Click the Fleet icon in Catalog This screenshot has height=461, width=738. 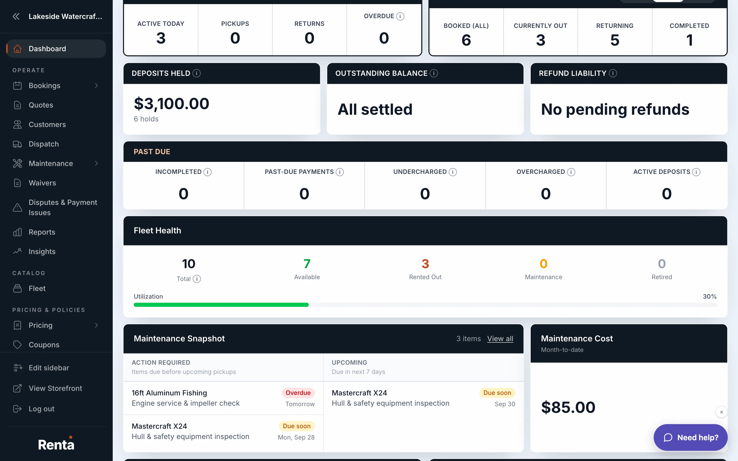17,288
